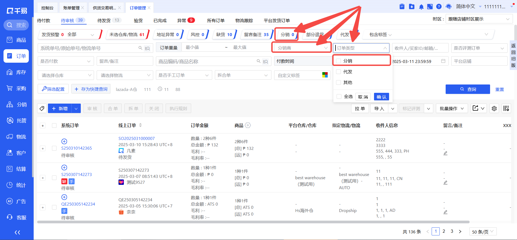
Task: Open the 库存 warehouse sidebar icon
Action: [x=10, y=72]
